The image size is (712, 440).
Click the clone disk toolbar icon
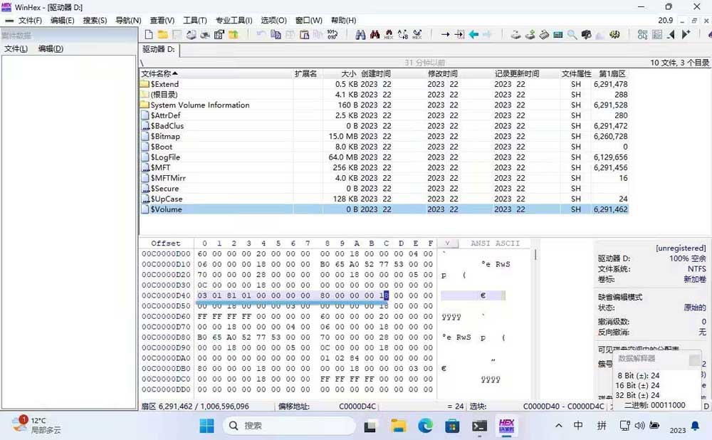515,34
